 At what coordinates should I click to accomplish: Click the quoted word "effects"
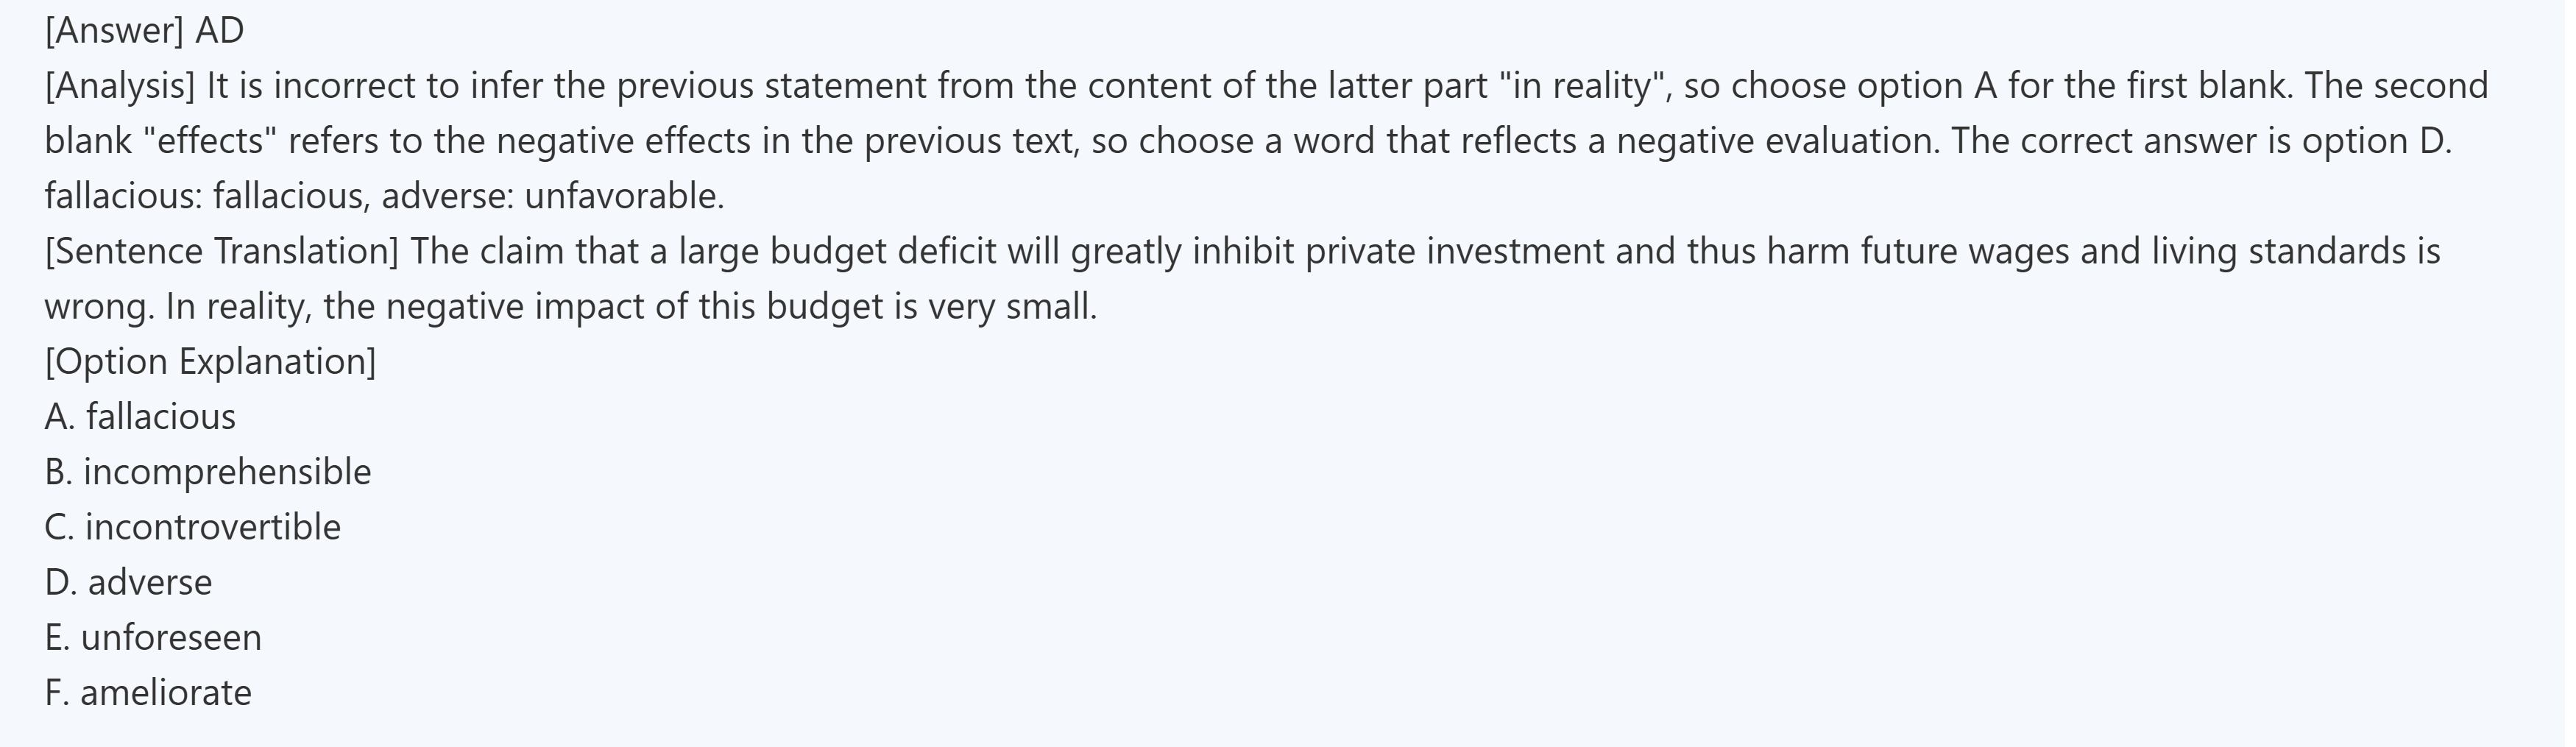point(210,141)
